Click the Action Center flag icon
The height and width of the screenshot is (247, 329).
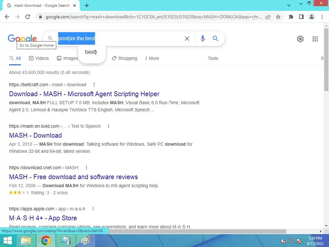click(x=299, y=241)
